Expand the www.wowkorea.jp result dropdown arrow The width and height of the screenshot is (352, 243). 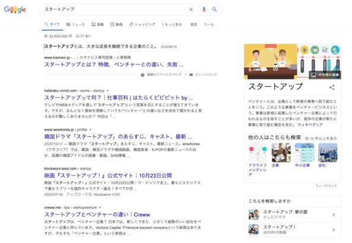91,130
